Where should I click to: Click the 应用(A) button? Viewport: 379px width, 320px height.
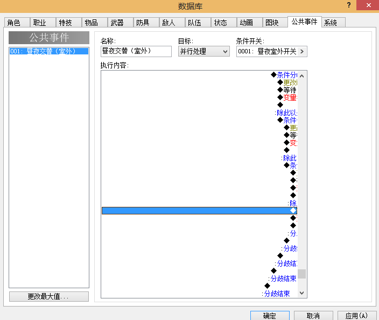[357, 316]
